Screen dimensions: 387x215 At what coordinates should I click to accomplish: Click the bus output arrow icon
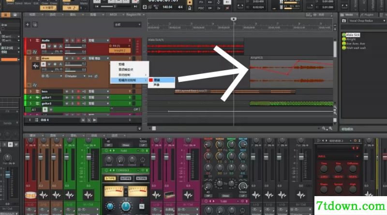(95, 120)
